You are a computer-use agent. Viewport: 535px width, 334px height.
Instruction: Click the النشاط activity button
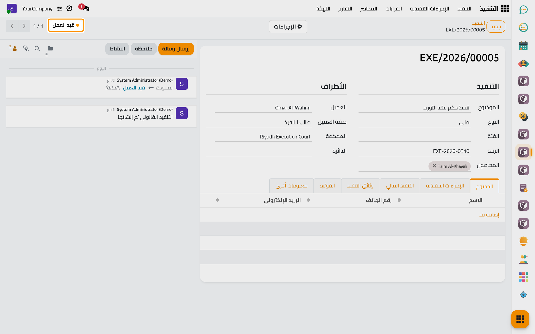tap(117, 49)
